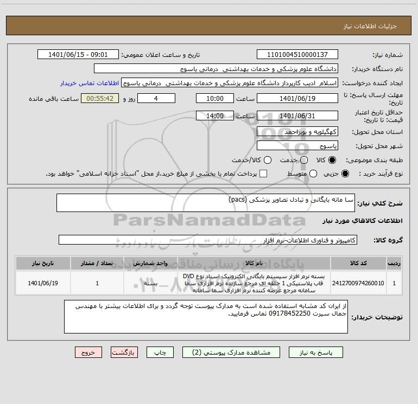Viewport: 418px width, 404px height.
Task: Click the buyer notes text box
Action: coord(206,317)
